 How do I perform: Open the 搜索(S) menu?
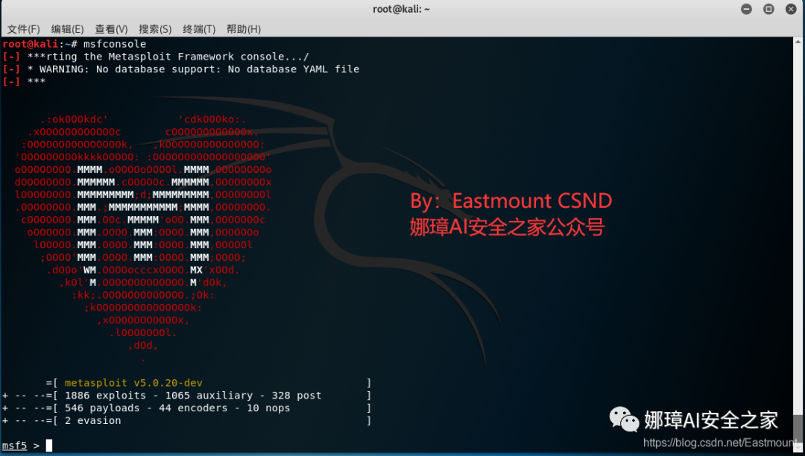pyautogui.click(x=155, y=29)
